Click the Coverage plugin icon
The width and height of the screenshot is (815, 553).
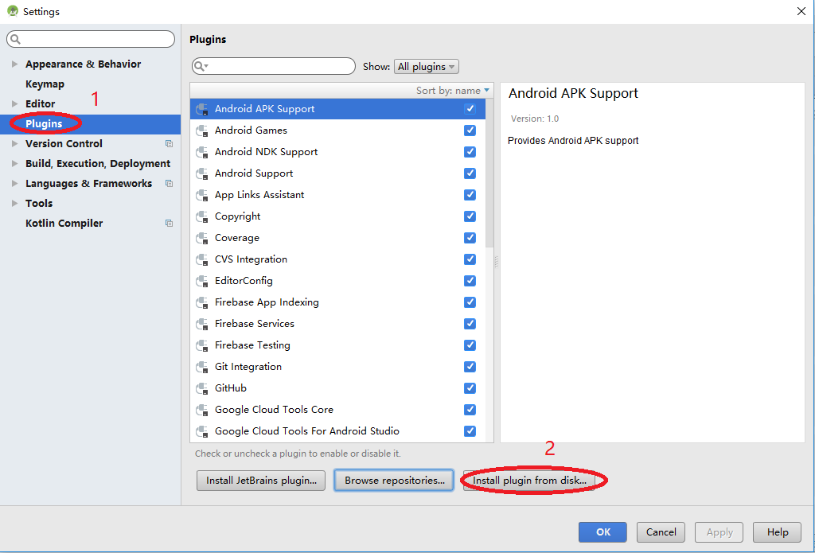201,238
